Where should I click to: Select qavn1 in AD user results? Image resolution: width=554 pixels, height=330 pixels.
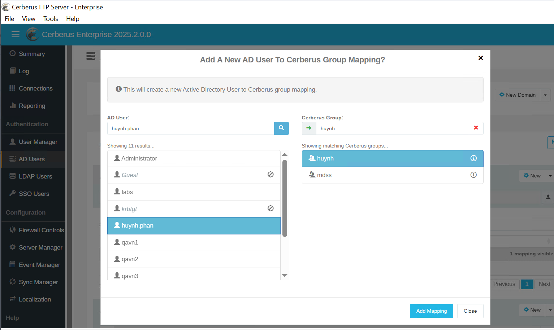coord(194,242)
